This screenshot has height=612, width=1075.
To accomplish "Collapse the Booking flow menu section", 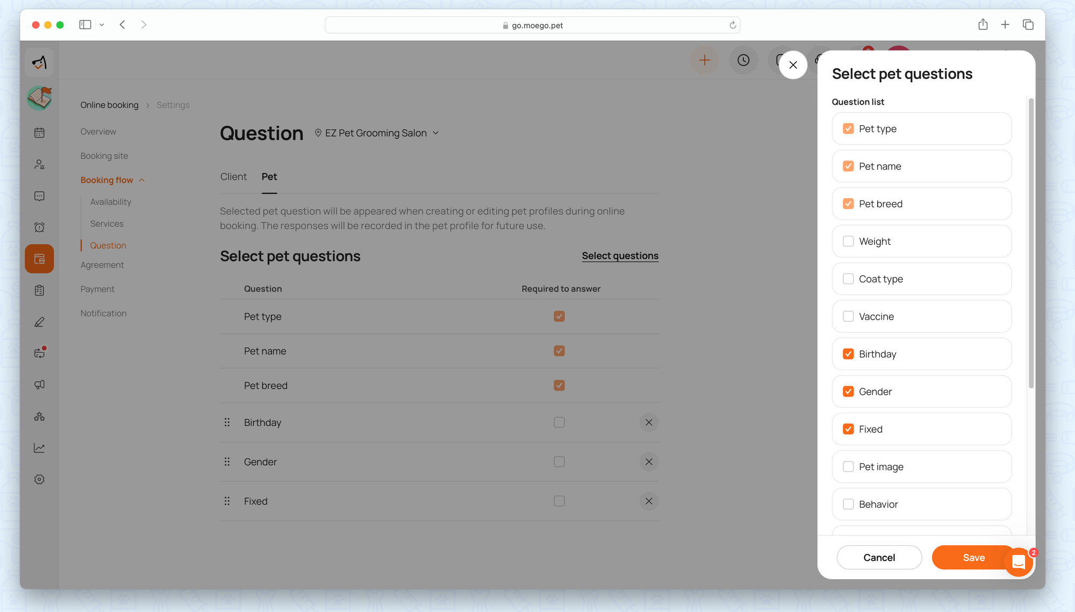I will pyautogui.click(x=142, y=180).
